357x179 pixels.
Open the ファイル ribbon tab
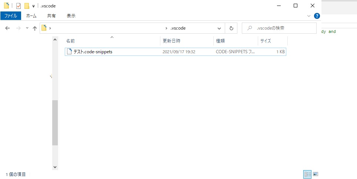point(11,16)
